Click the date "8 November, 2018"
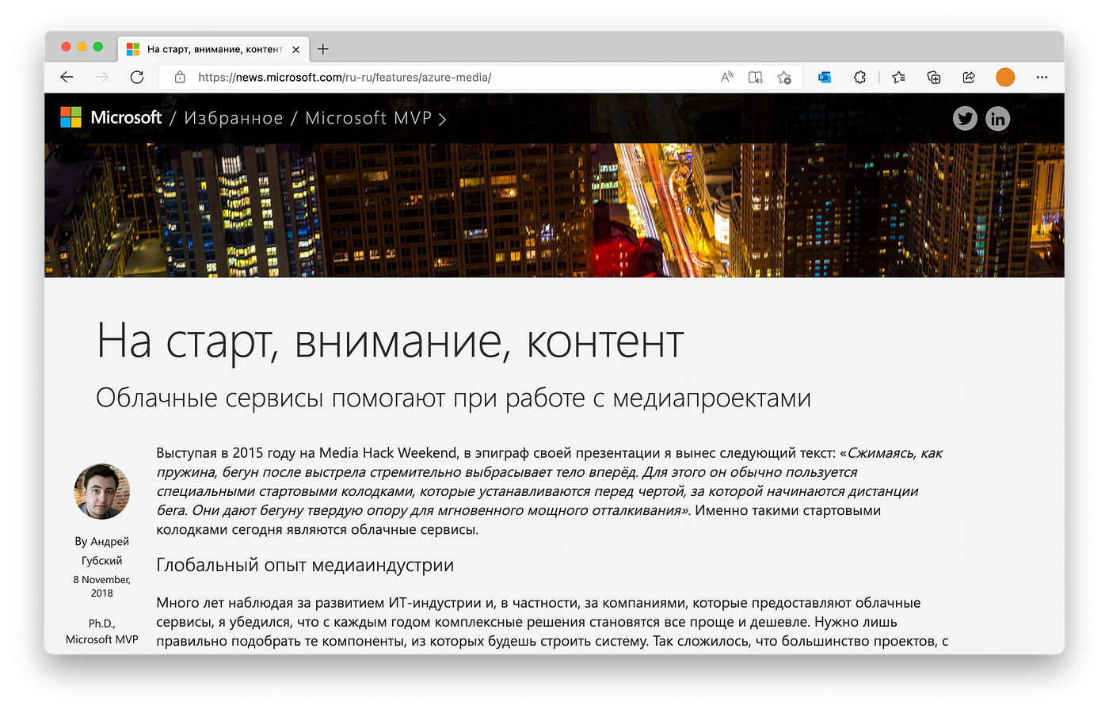1109x713 pixels. 101,586
